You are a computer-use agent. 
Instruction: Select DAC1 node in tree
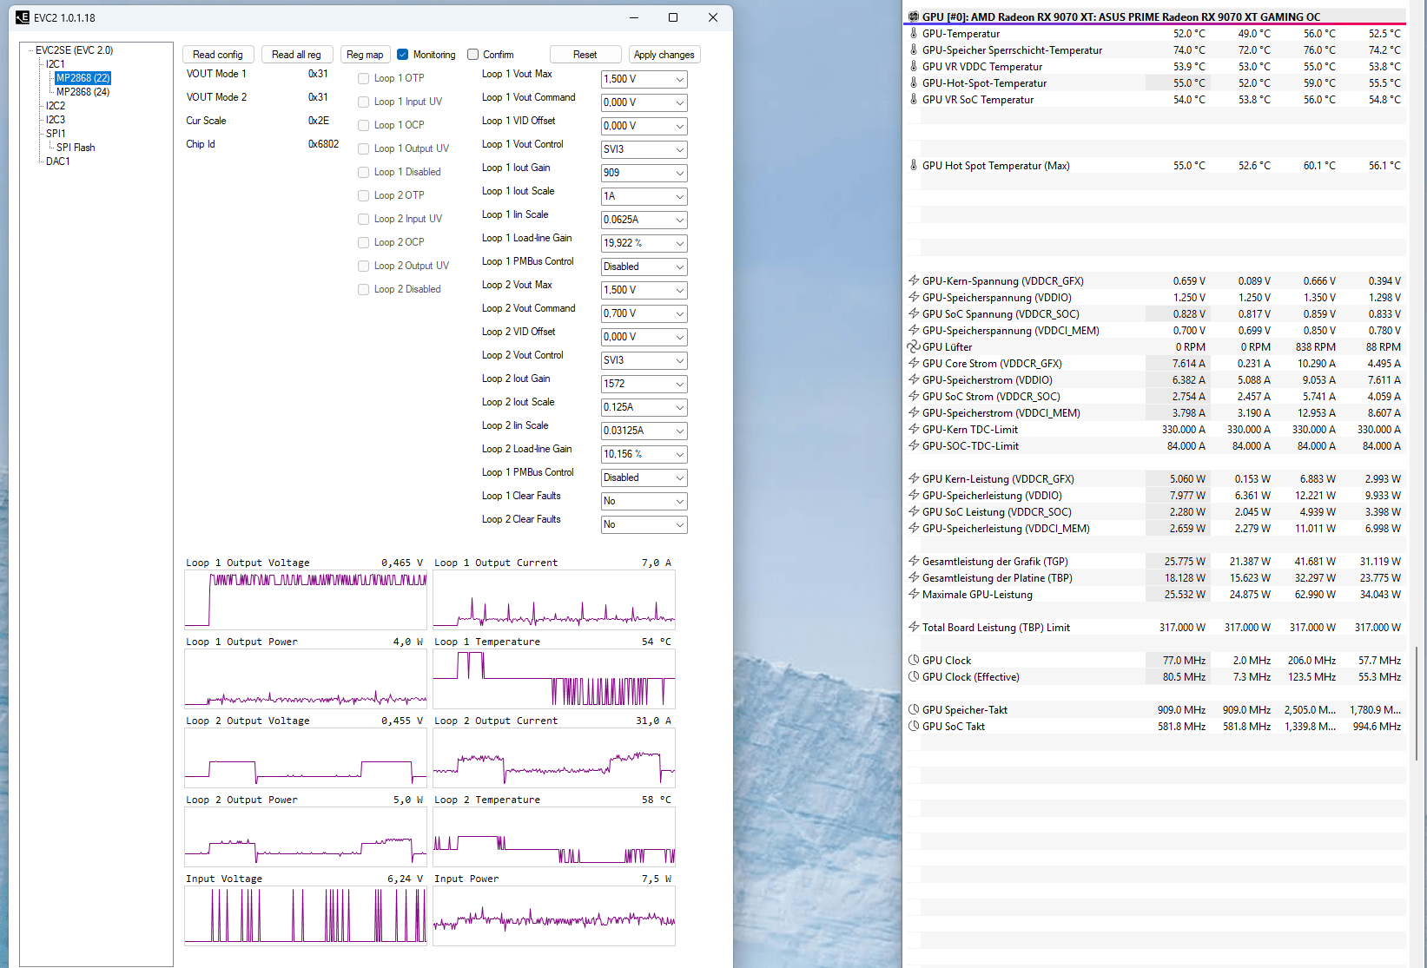(57, 161)
